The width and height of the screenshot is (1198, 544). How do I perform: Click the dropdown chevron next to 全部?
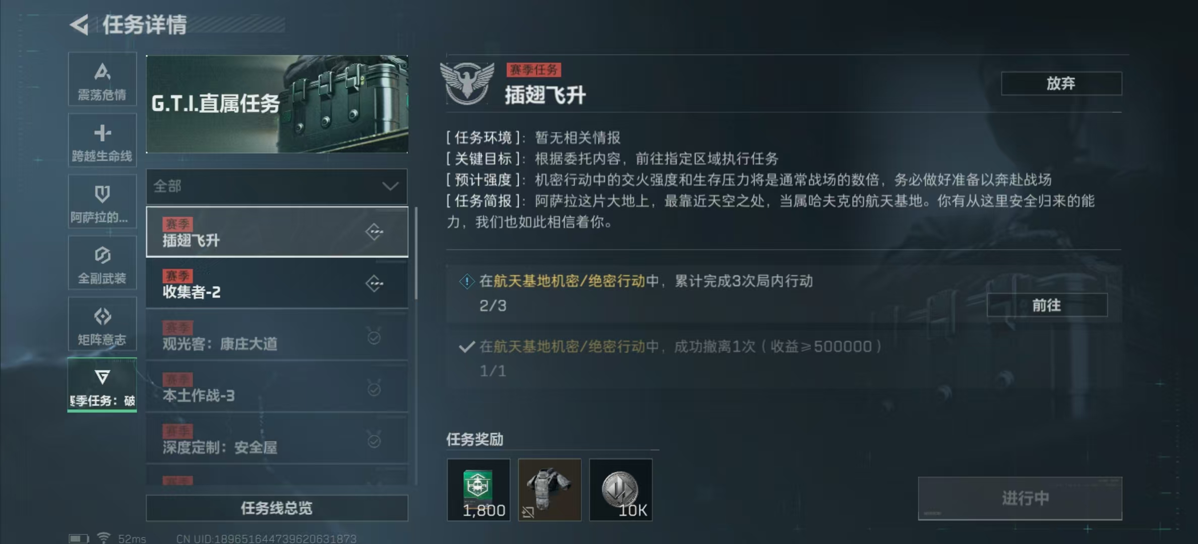click(390, 186)
